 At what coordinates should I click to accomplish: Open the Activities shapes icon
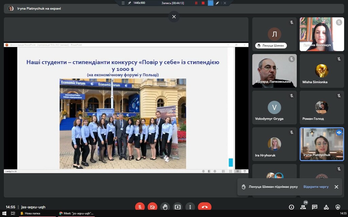coord(326,207)
